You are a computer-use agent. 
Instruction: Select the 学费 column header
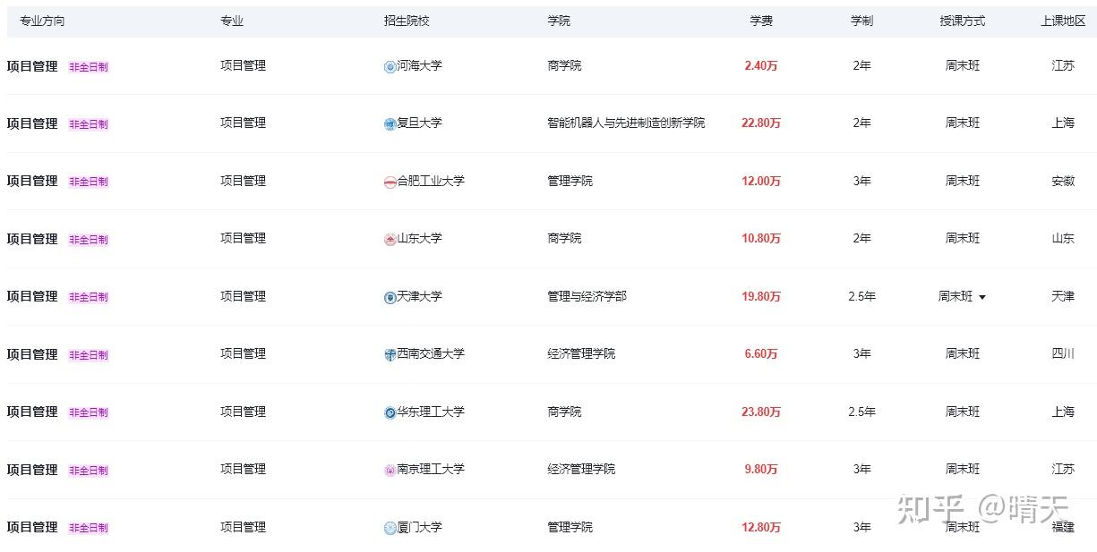pyautogui.click(x=761, y=21)
